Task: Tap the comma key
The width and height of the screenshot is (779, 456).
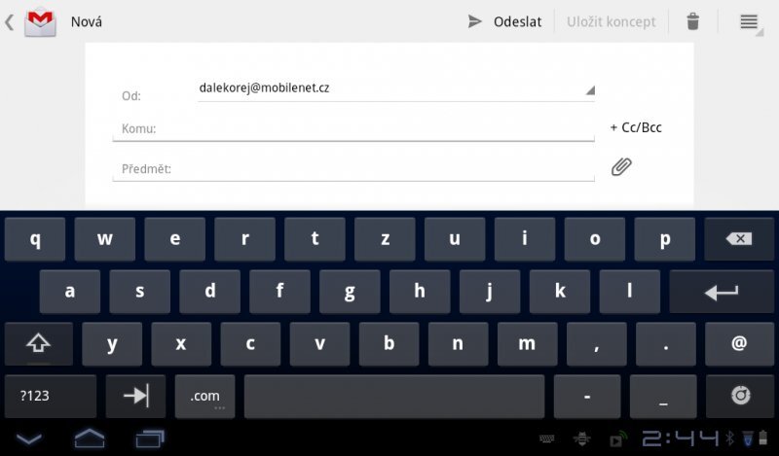Action: click(597, 344)
